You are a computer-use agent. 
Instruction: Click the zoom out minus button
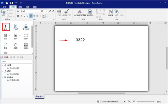137,102
